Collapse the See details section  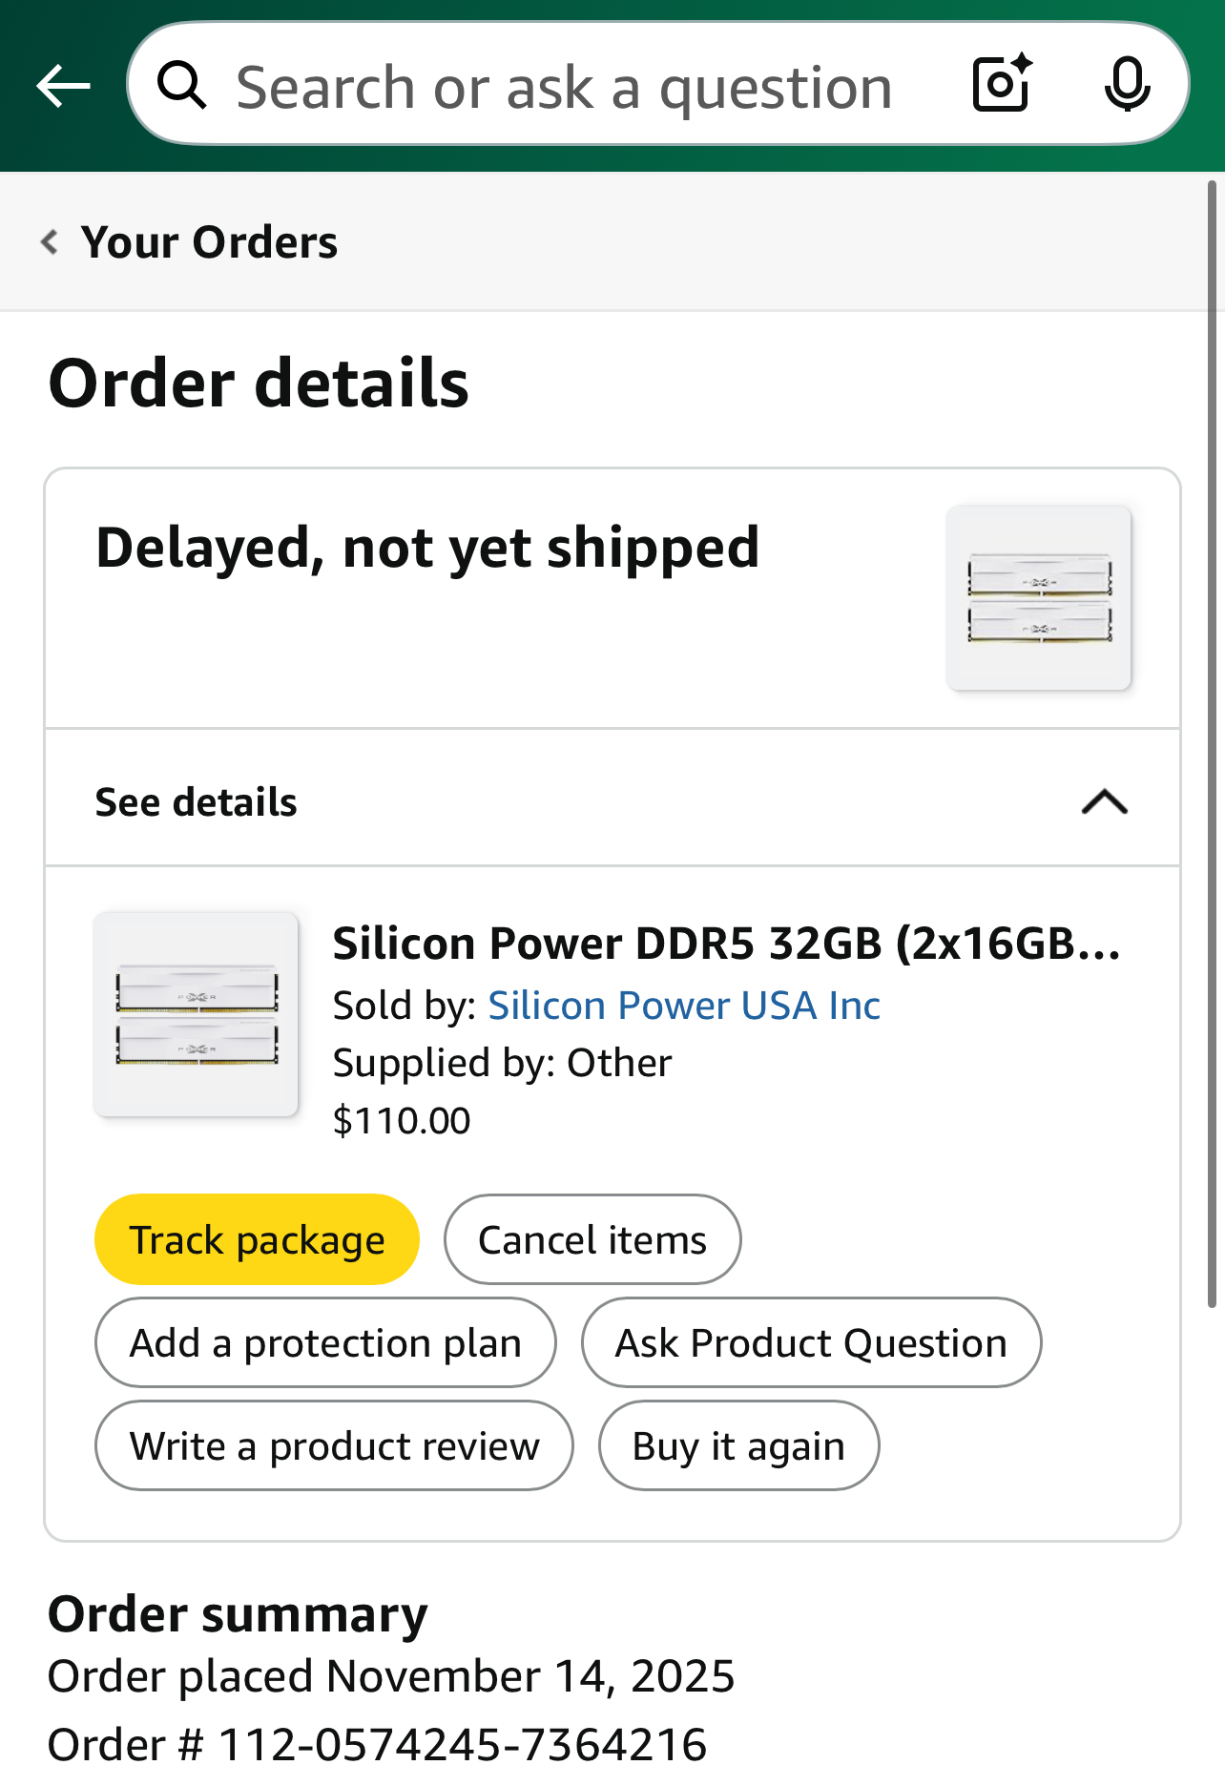pyautogui.click(x=1104, y=801)
